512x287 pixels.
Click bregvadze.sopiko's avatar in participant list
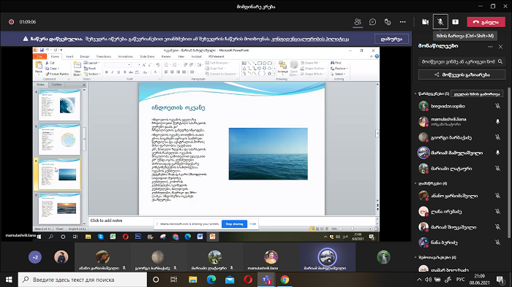[x=423, y=106]
